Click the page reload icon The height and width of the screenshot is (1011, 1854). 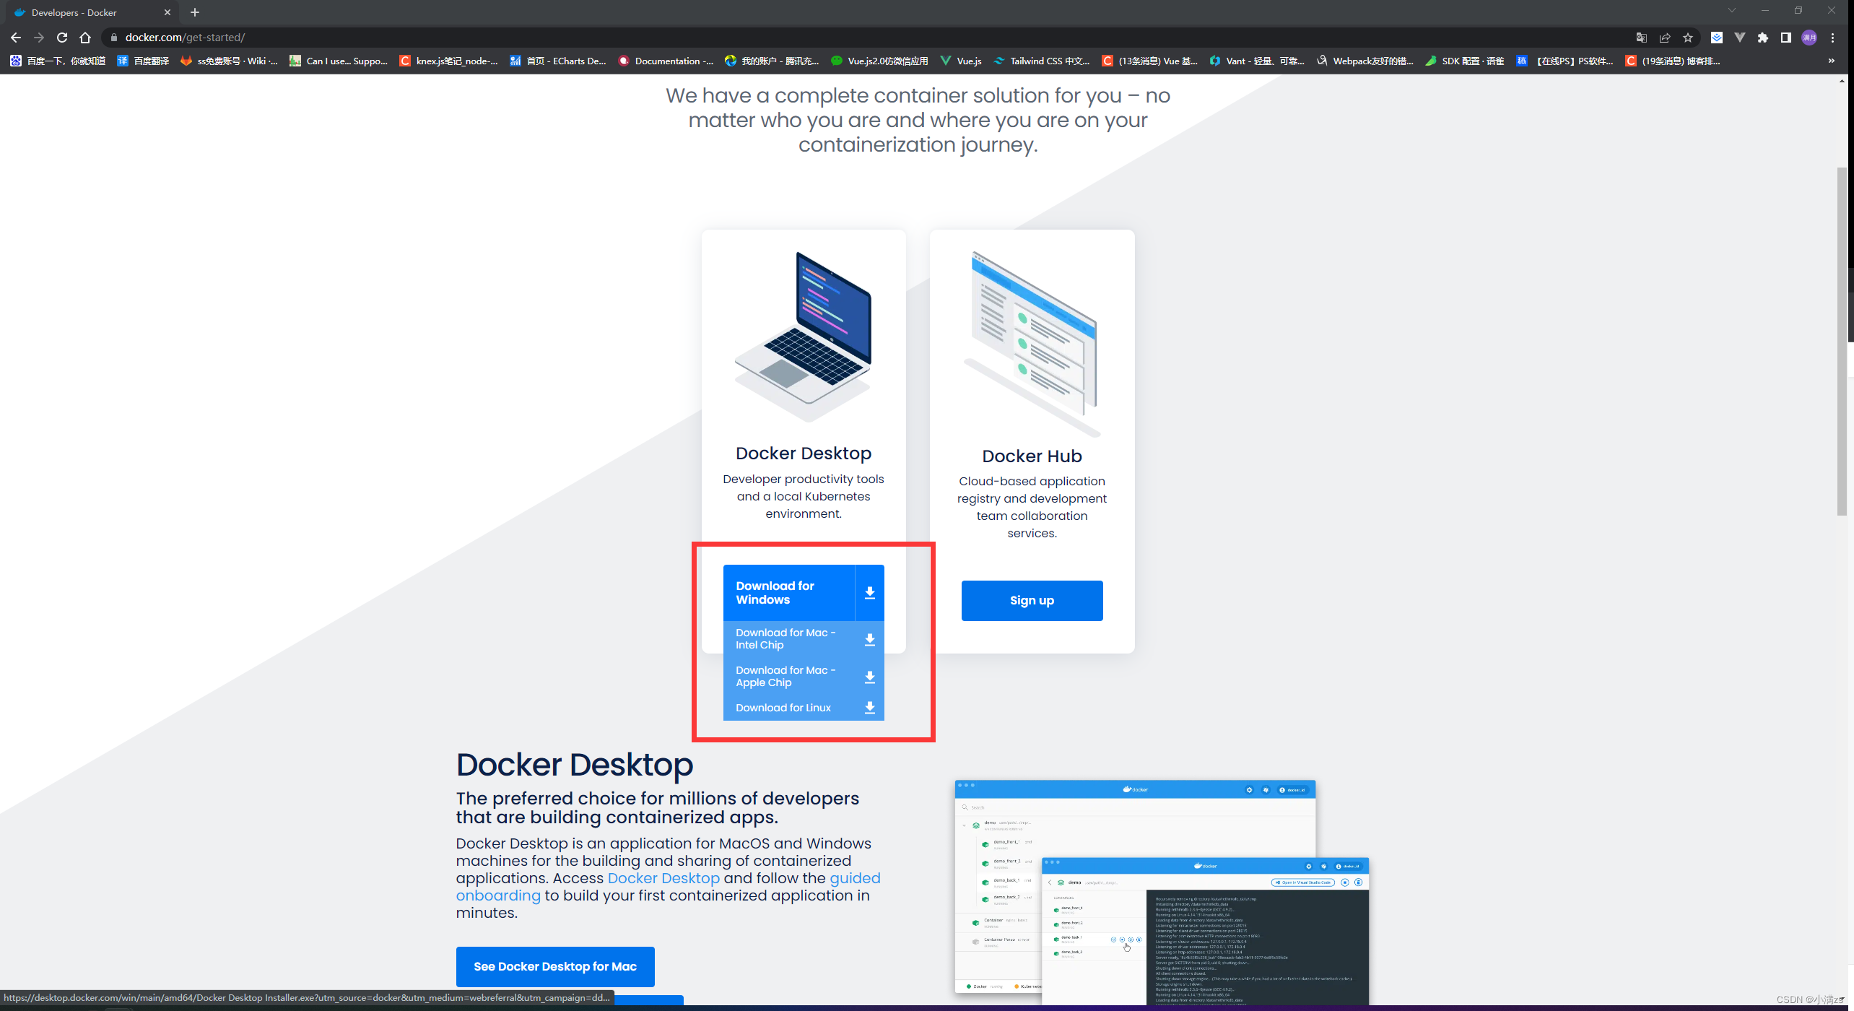point(61,37)
